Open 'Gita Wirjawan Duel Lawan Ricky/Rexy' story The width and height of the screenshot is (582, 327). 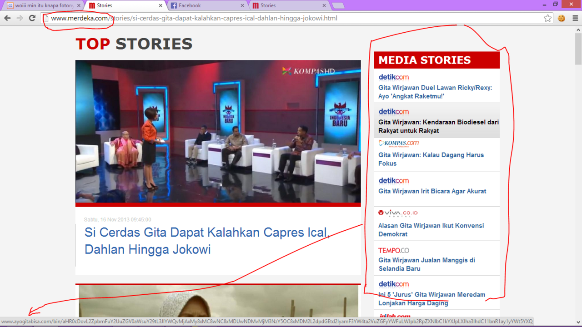(435, 92)
